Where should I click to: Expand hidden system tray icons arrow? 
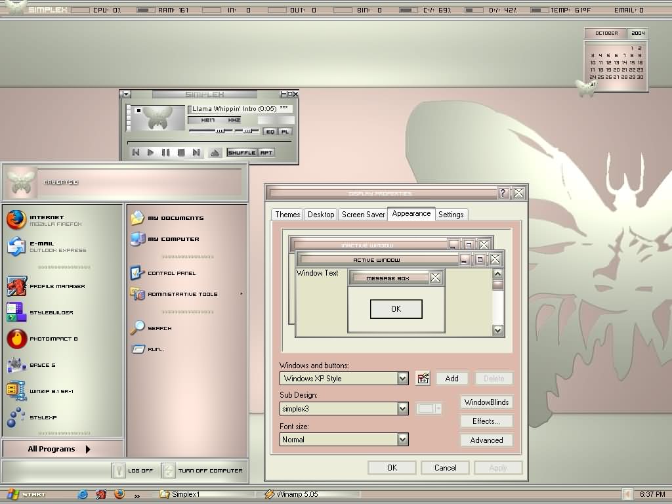(627, 494)
